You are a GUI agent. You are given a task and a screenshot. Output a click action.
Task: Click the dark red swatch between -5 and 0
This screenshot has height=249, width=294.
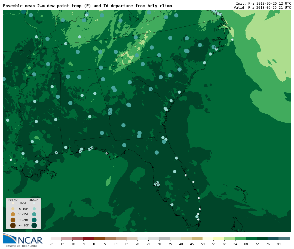(x=88, y=239)
